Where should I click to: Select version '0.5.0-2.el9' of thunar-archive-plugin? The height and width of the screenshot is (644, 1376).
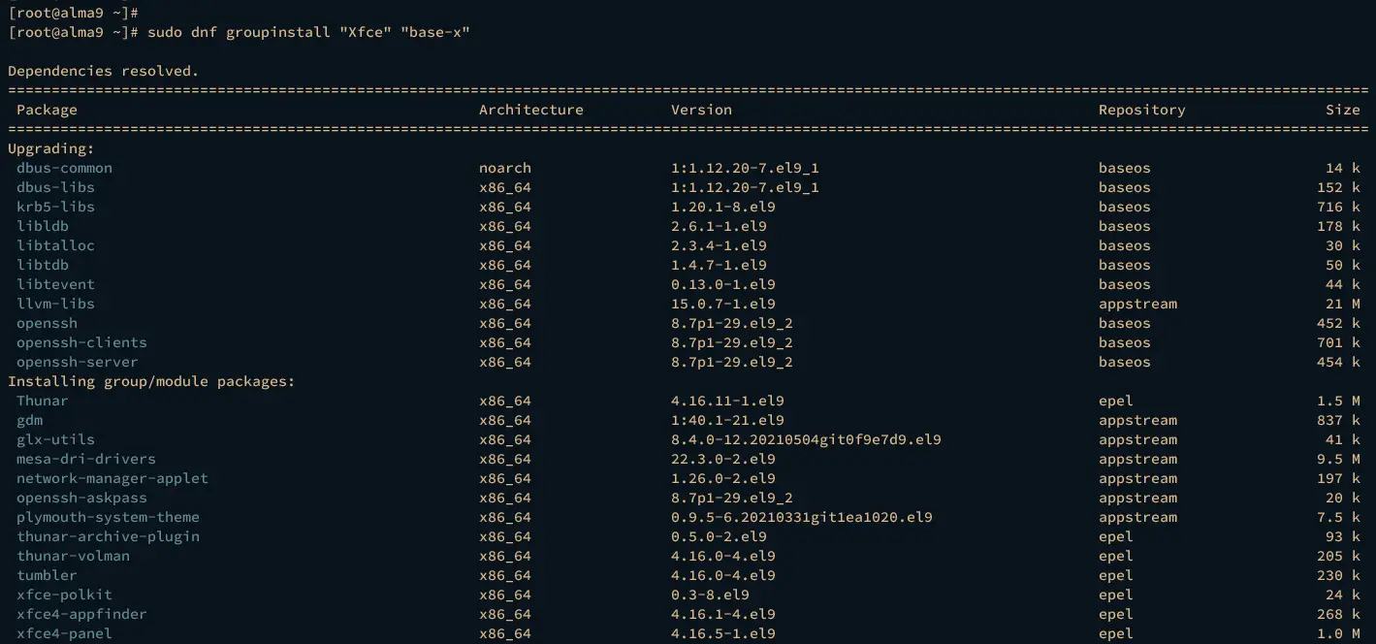pyautogui.click(x=719, y=536)
